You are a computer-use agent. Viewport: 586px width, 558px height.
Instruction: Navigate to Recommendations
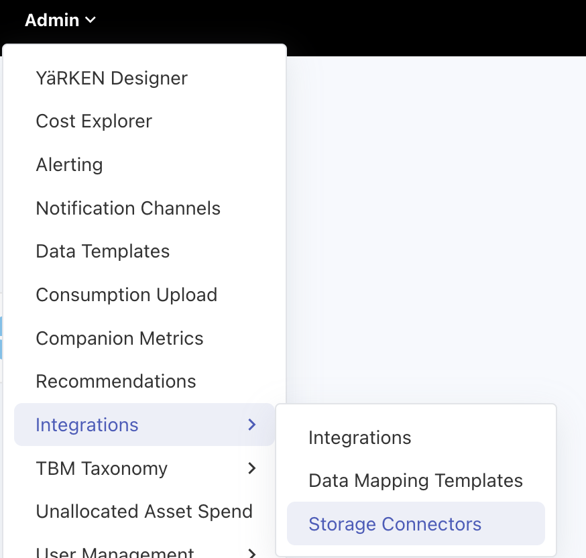coord(116,382)
